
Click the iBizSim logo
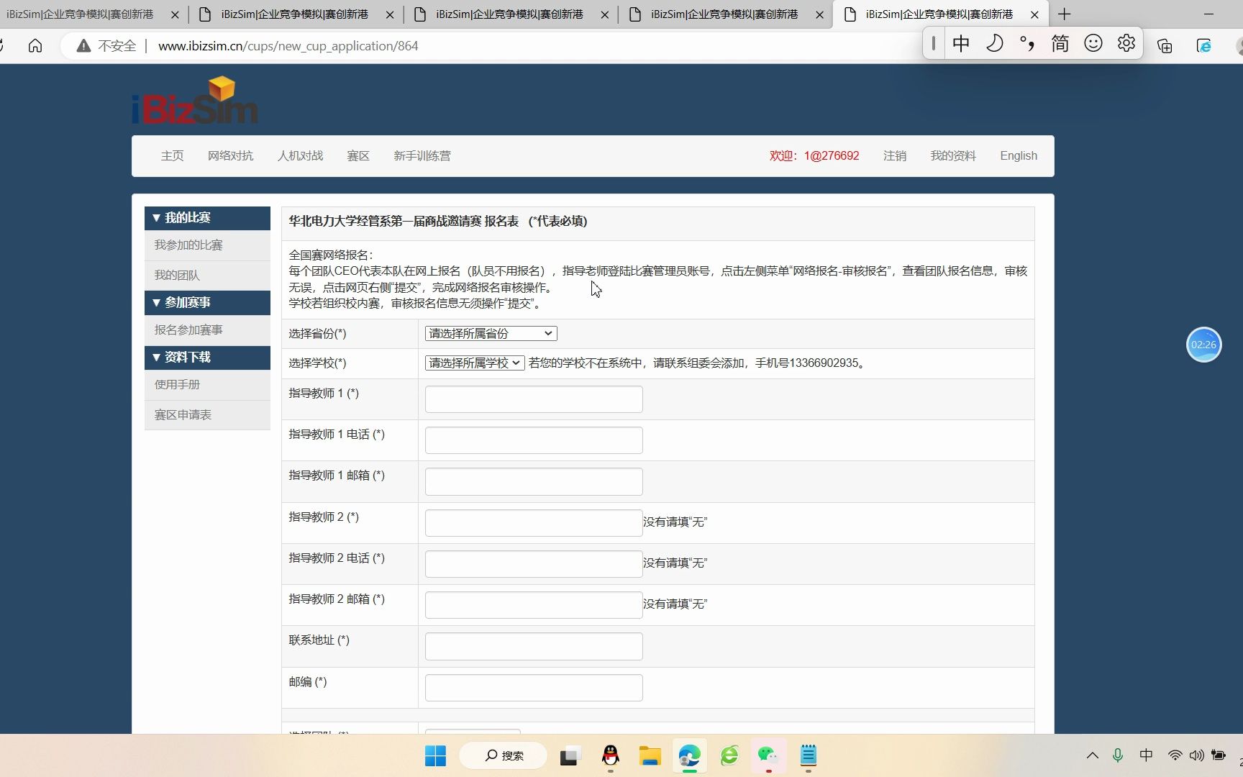(x=195, y=100)
